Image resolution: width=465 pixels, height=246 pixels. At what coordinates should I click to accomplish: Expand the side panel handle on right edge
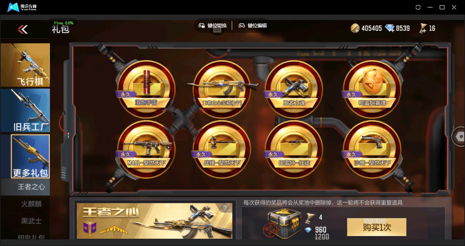coord(459,137)
